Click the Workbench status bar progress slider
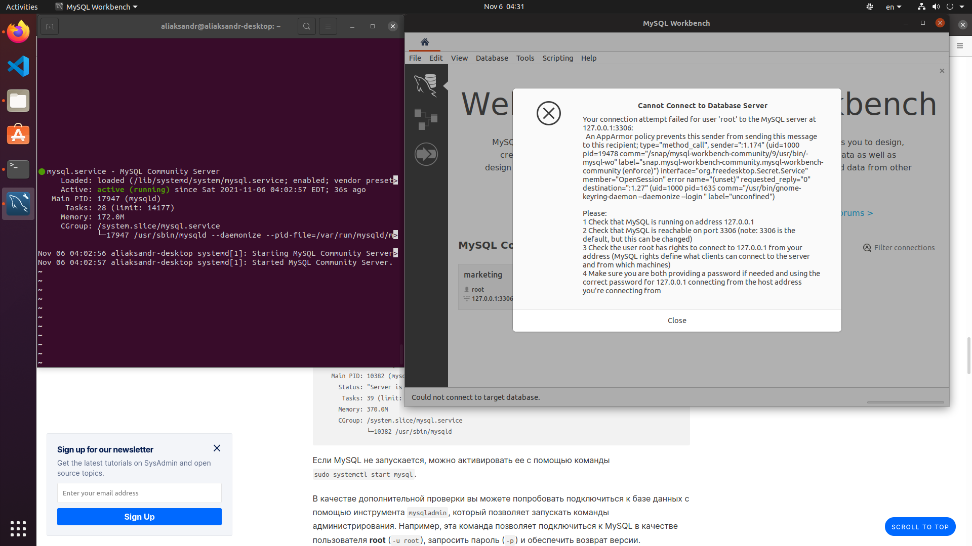The height and width of the screenshot is (546, 972). (905, 402)
